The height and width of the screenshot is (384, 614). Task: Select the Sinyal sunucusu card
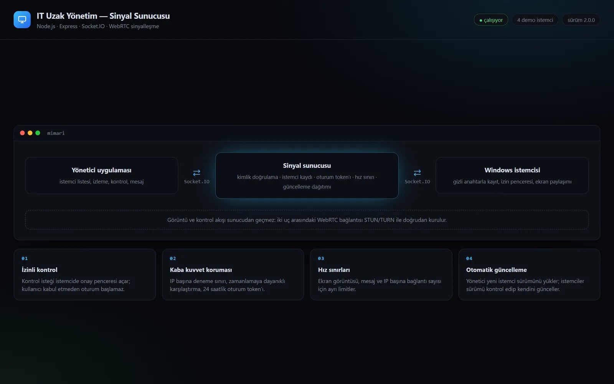(x=307, y=175)
